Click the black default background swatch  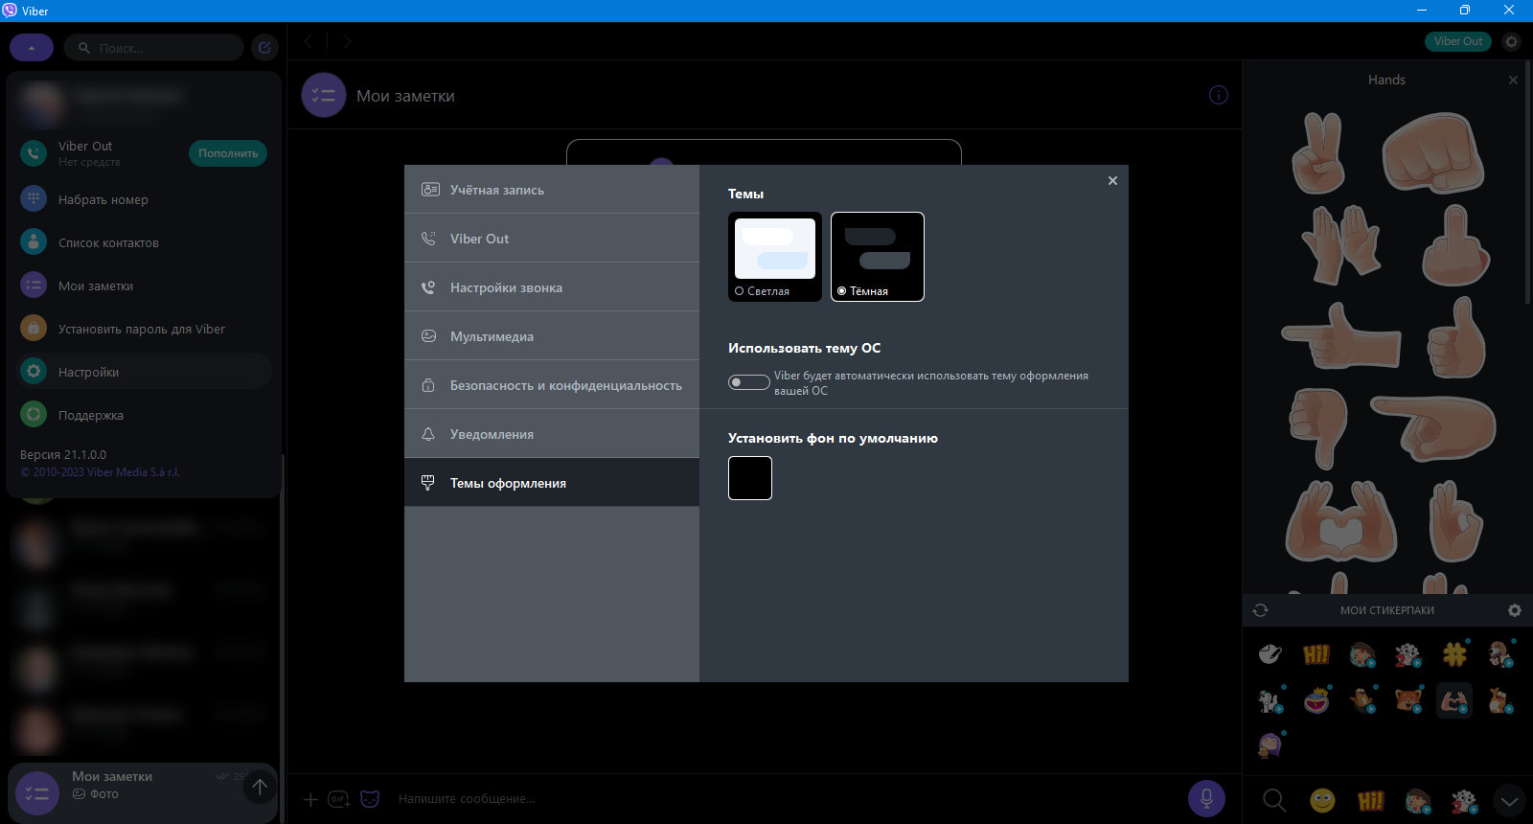pos(750,478)
